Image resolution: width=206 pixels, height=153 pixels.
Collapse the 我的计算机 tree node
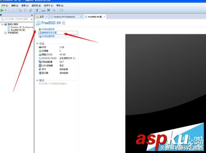(x=2, y=25)
